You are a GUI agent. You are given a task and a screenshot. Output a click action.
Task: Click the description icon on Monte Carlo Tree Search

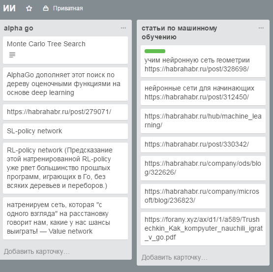coord(12,55)
